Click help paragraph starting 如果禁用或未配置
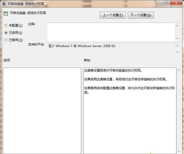The image size is (184, 154). pos(130,90)
